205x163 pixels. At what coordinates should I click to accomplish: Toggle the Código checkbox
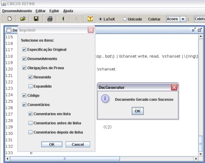coord(24,95)
